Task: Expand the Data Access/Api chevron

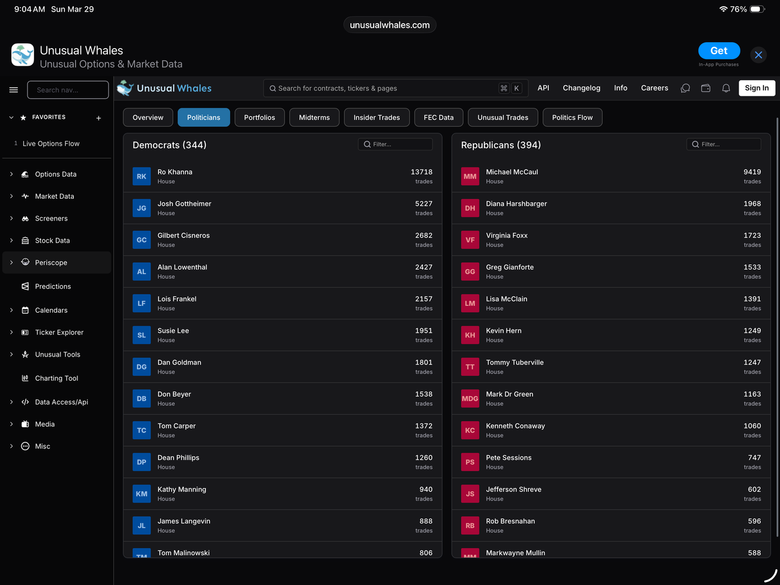Action: click(x=11, y=402)
